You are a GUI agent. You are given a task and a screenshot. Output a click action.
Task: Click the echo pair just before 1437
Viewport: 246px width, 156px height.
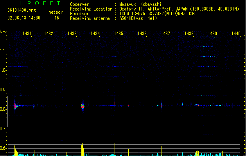[x=162, y=105]
